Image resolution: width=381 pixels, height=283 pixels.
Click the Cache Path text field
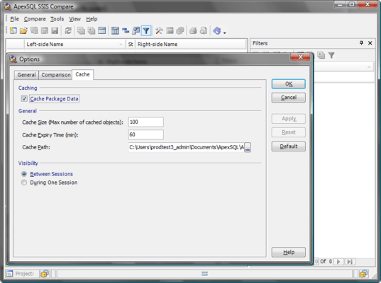pos(187,147)
